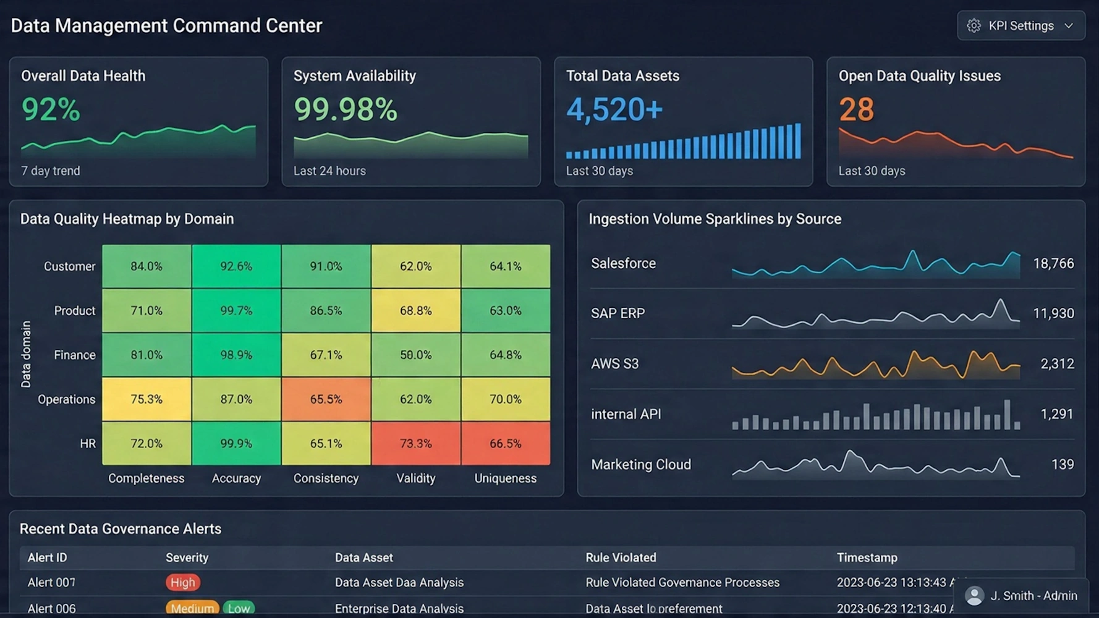This screenshot has height=618, width=1099.
Task: Click the Open Data Quality Issues trend line
Action: (955, 142)
